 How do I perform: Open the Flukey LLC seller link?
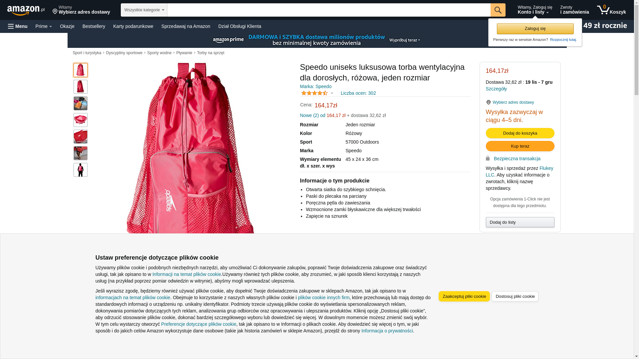[x=519, y=172]
